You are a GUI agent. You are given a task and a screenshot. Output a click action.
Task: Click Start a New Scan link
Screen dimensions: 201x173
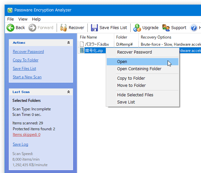pyautogui.click(x=27, y=77)
